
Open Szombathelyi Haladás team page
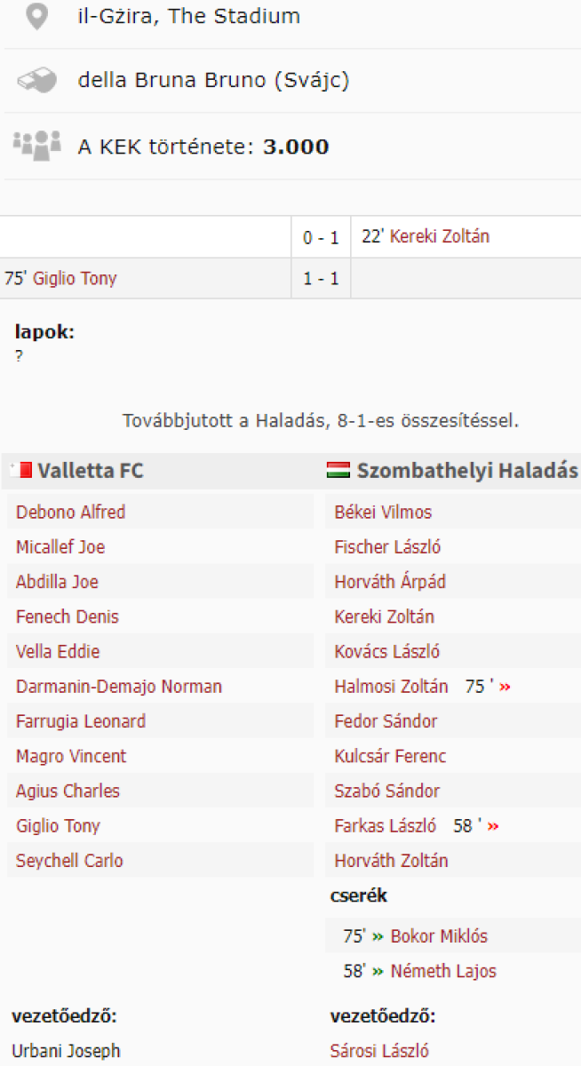[x=467, y=471]
